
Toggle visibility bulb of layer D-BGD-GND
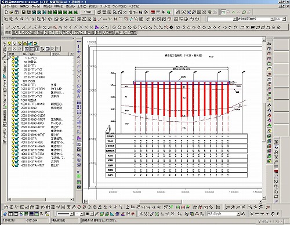click(13, 112)
